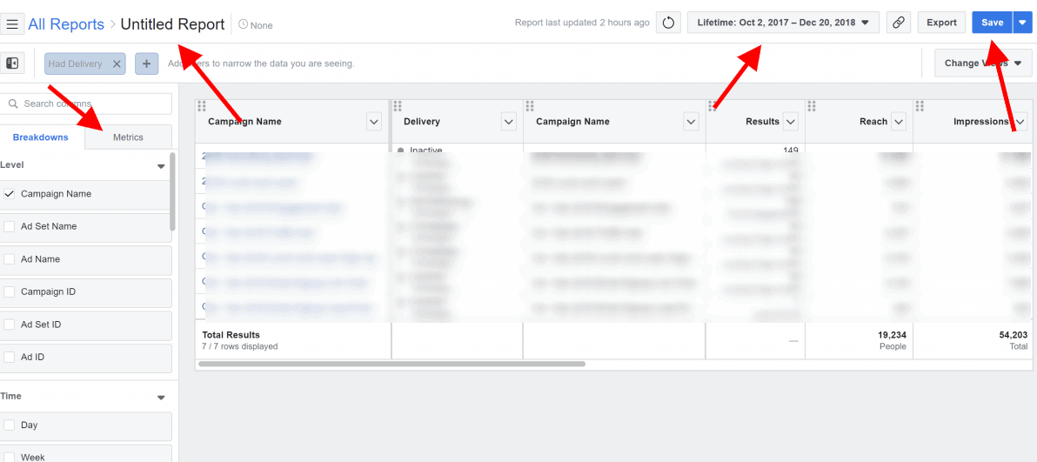Toggle the Week time breakdown checkbox
Viewport: 1037px width, 462px height.
(x=10, y=457)
